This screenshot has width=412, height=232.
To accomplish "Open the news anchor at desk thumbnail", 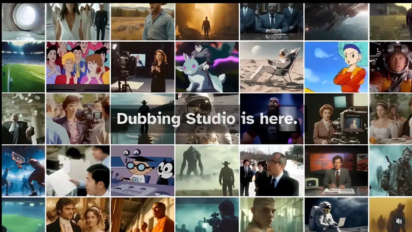I will click(336, 171).
